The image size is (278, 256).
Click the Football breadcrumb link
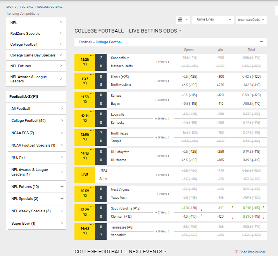(x=27, y=7)
